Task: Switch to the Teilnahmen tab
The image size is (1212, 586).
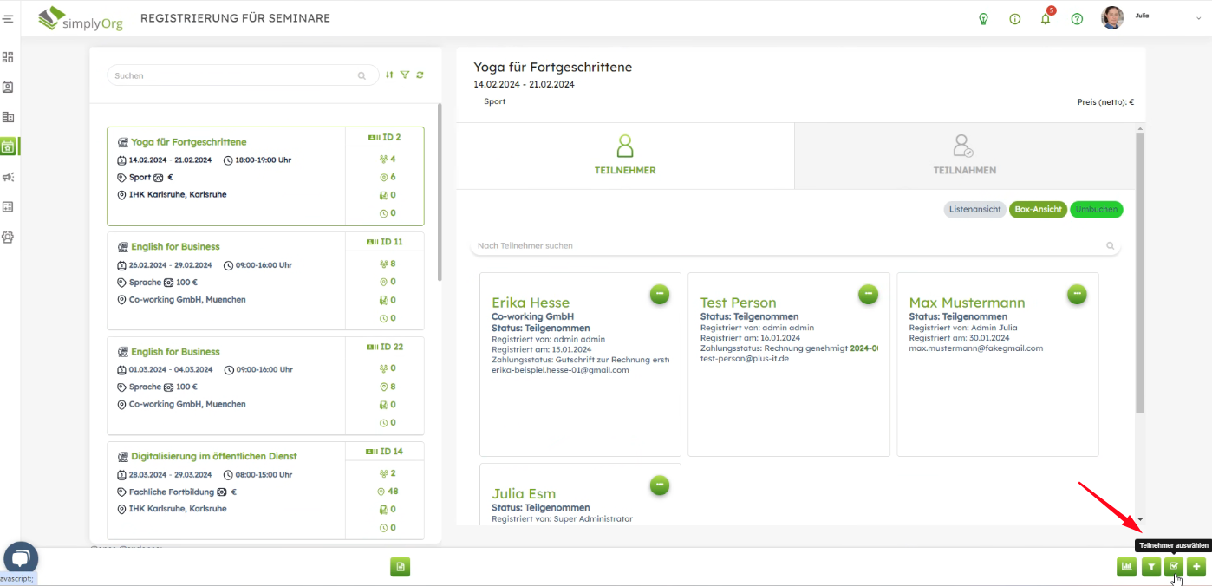Action: pos(964,156)
